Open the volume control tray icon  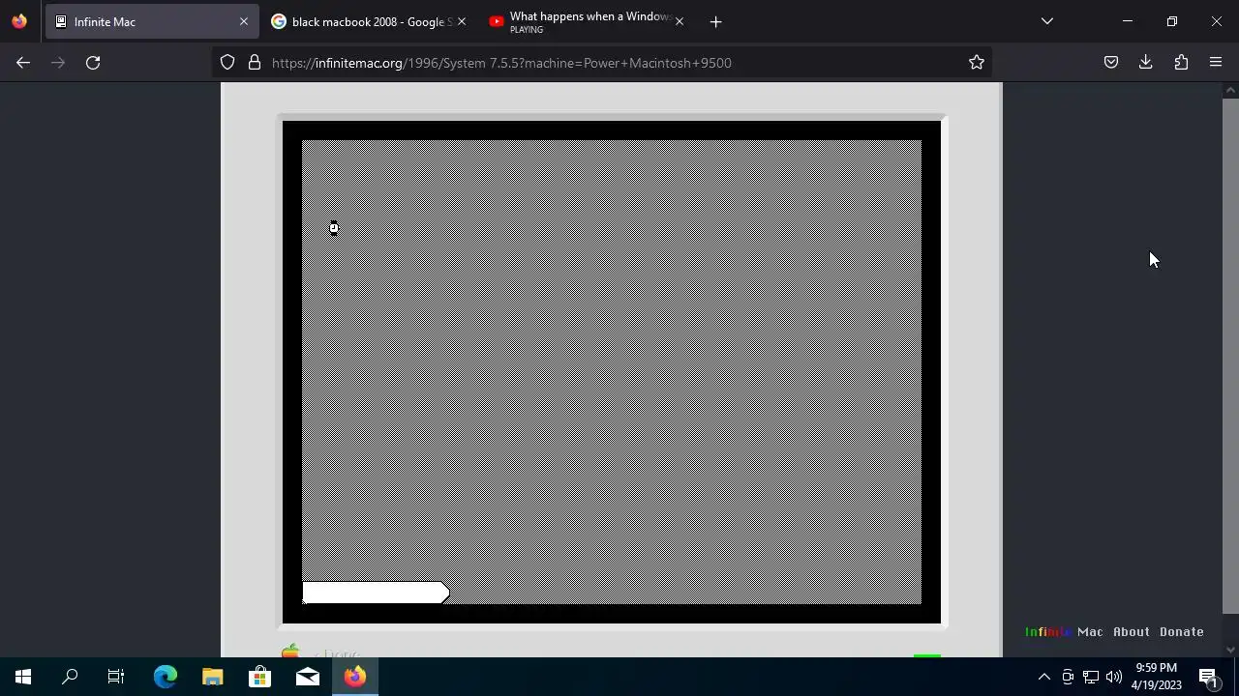1114,677
